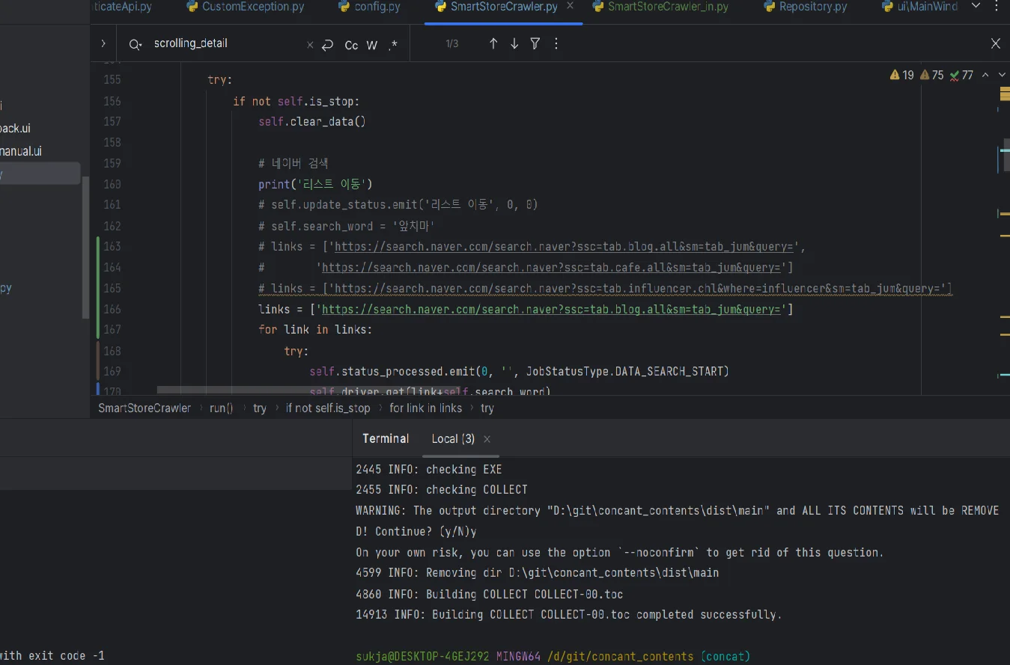
Task: Click the editor horizontal scrollbar
Action: (x=307, y=390)
